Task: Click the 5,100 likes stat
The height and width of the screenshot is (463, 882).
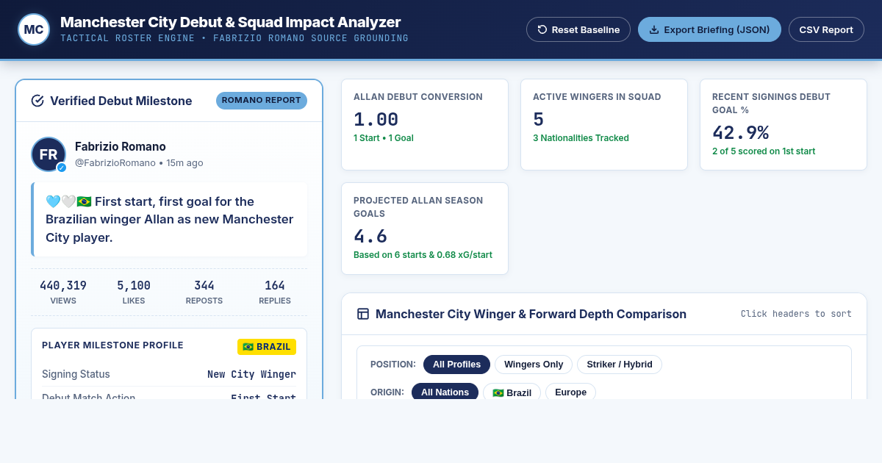Action: click(x=134, y=292)
